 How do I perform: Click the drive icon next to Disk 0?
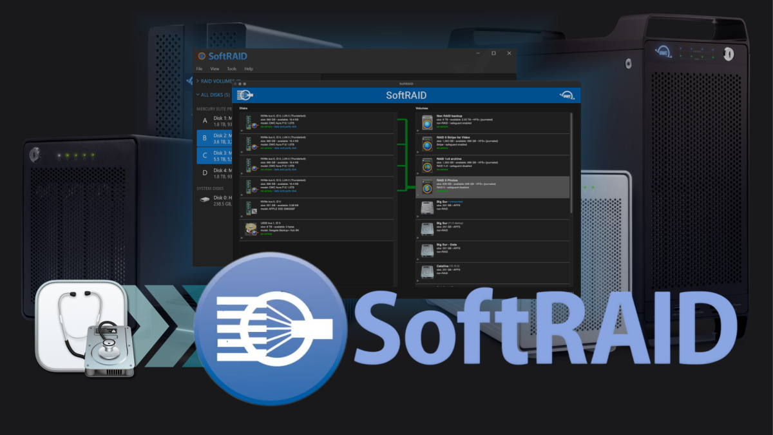205,199
